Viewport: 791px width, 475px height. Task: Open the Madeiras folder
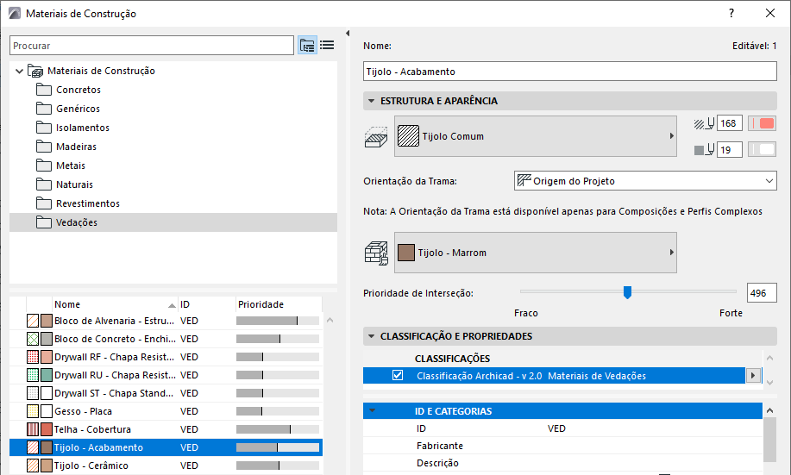pyautogui.click(x=66, y=147)
